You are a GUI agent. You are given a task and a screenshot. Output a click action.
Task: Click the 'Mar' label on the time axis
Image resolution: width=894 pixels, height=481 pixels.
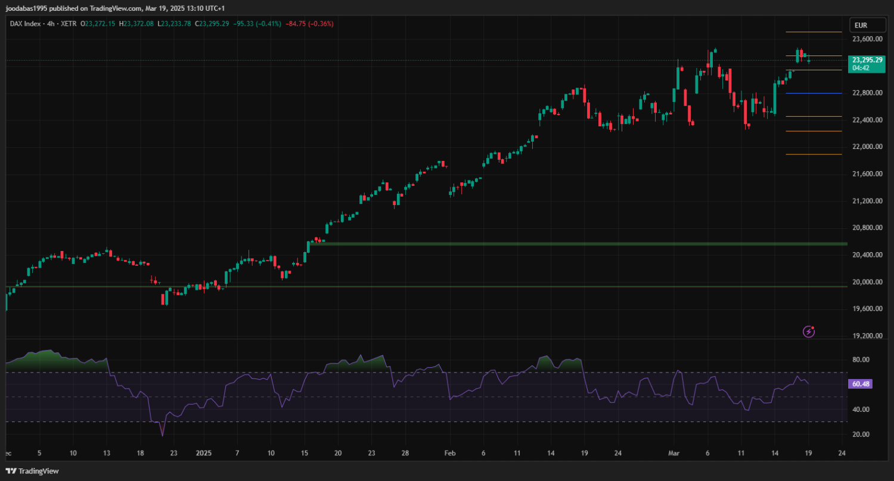673,453
